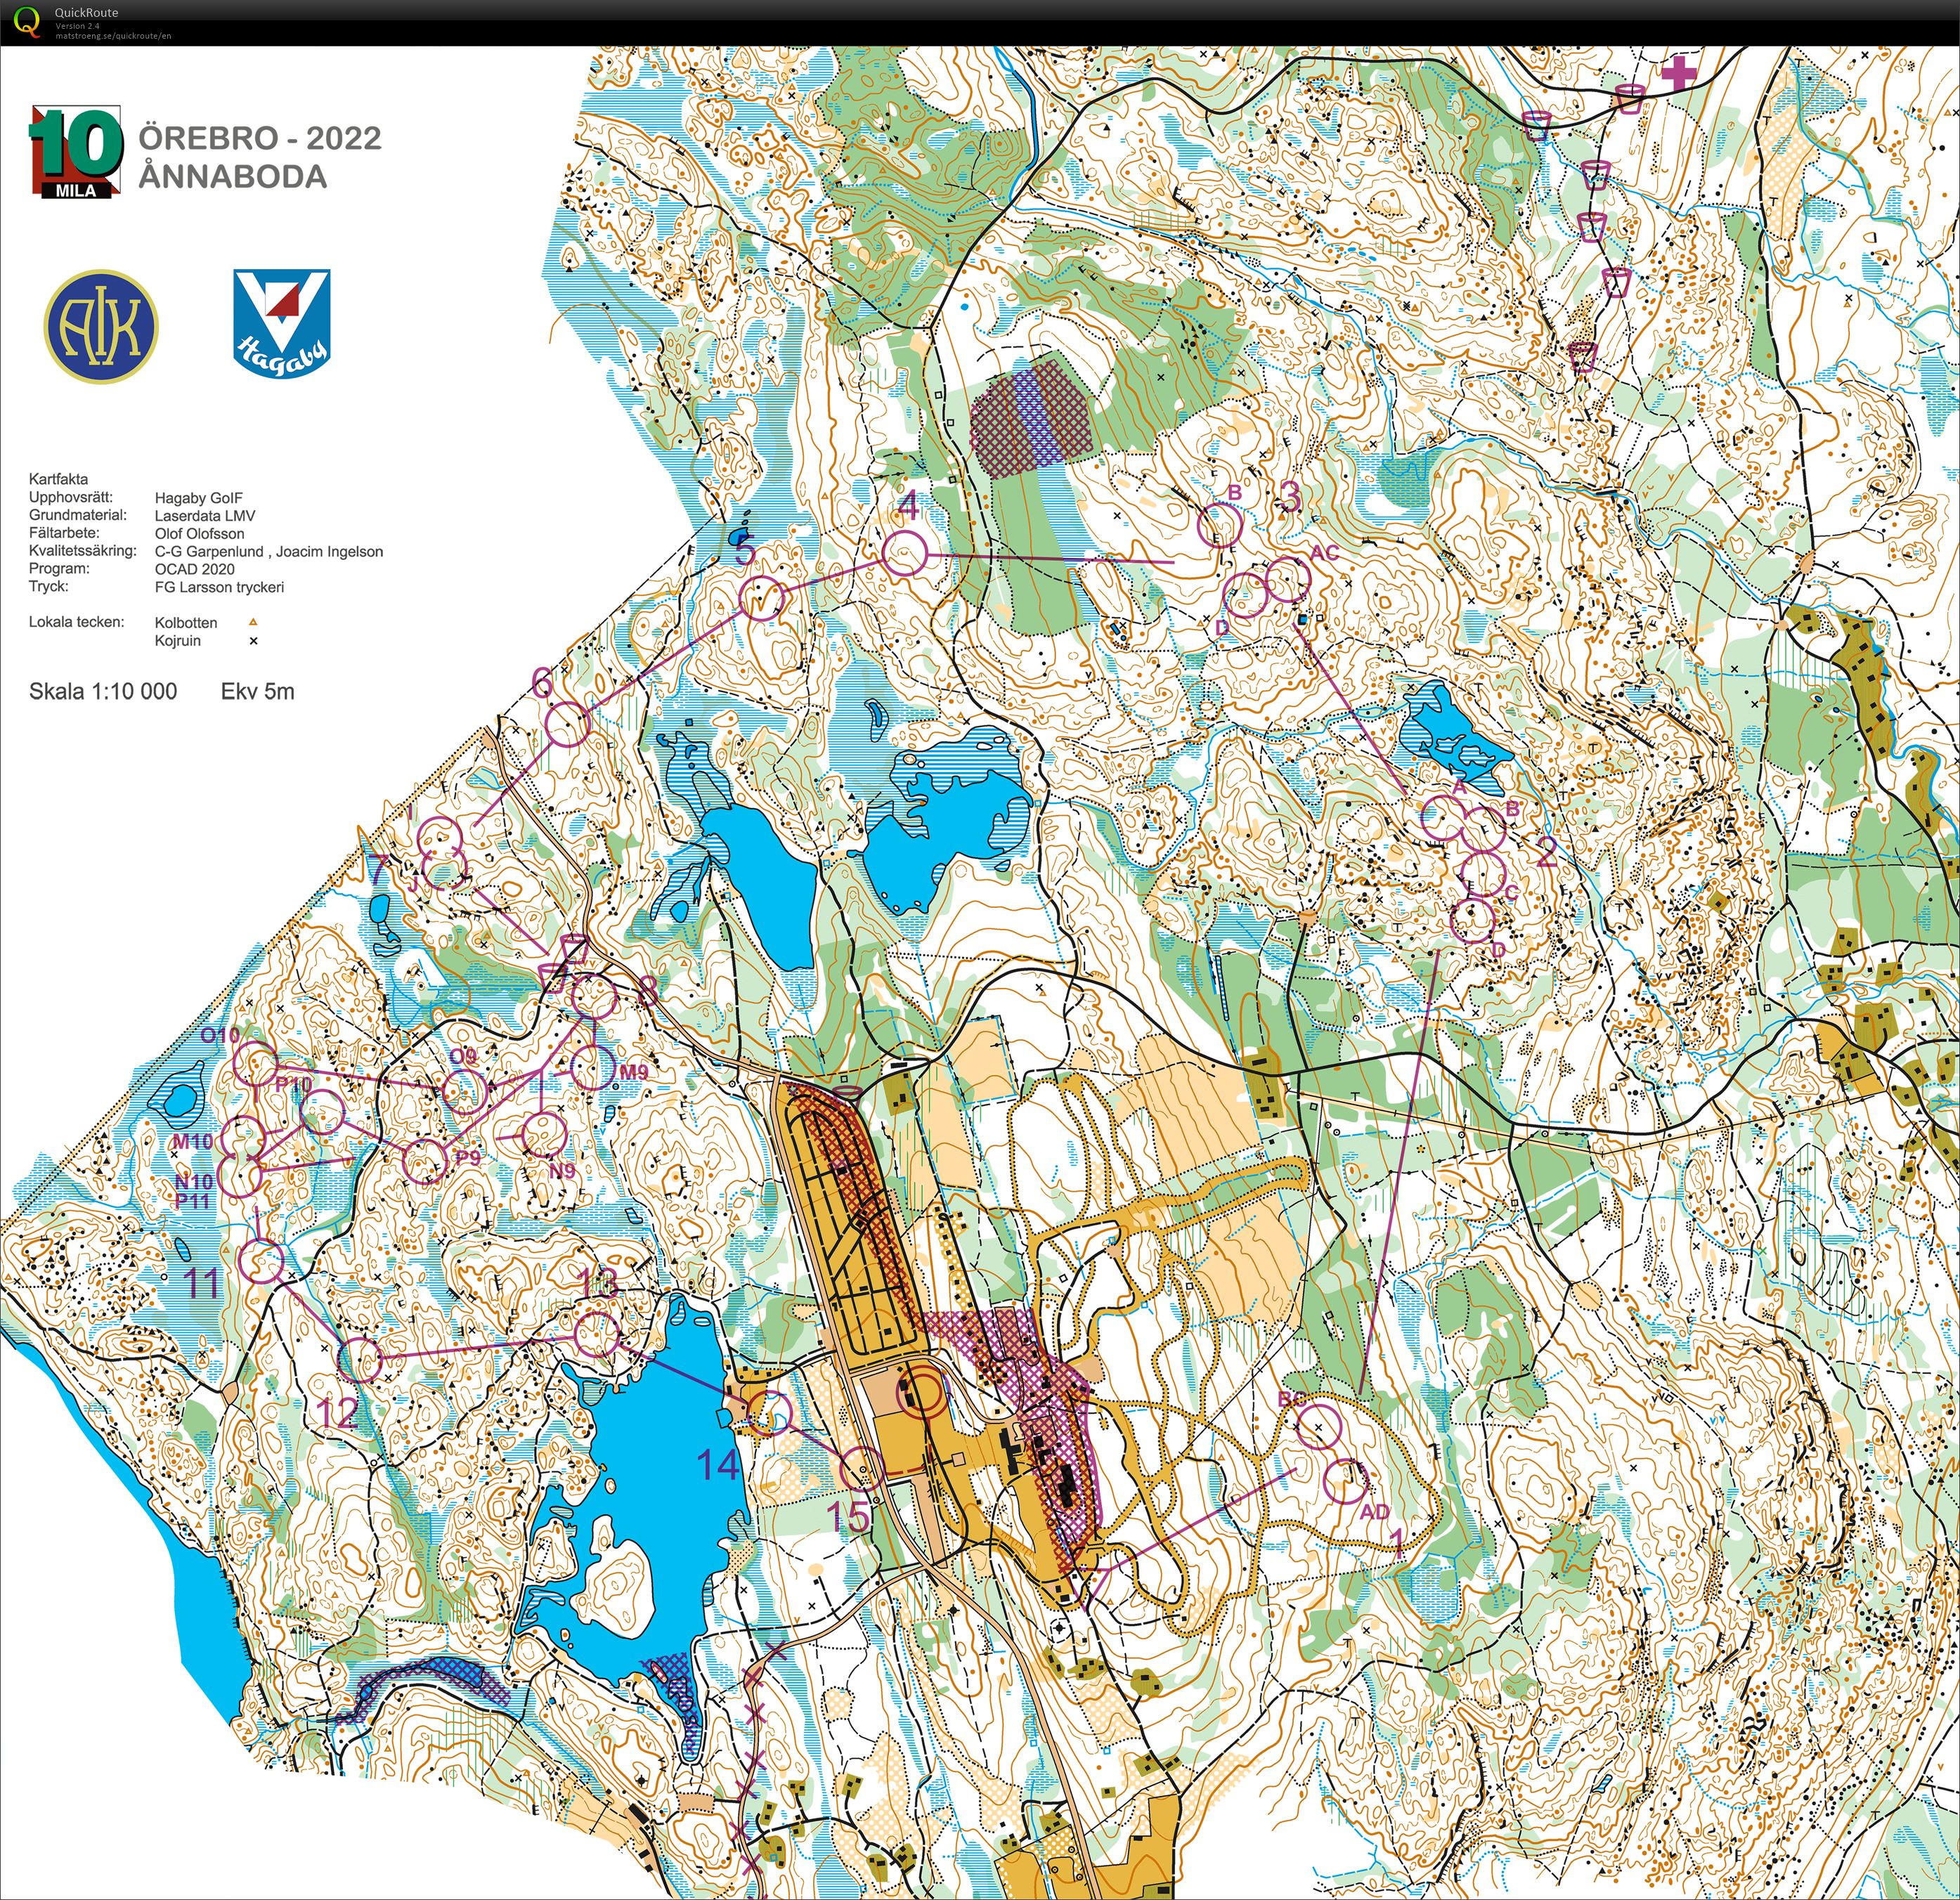
Task: Click the forked control circle labeled M9
Action: coord(592,1067)
